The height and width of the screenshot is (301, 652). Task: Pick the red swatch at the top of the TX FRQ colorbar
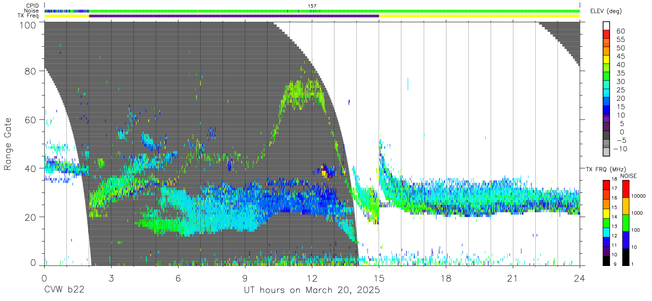pyautogui.click(x=607, y=184)
